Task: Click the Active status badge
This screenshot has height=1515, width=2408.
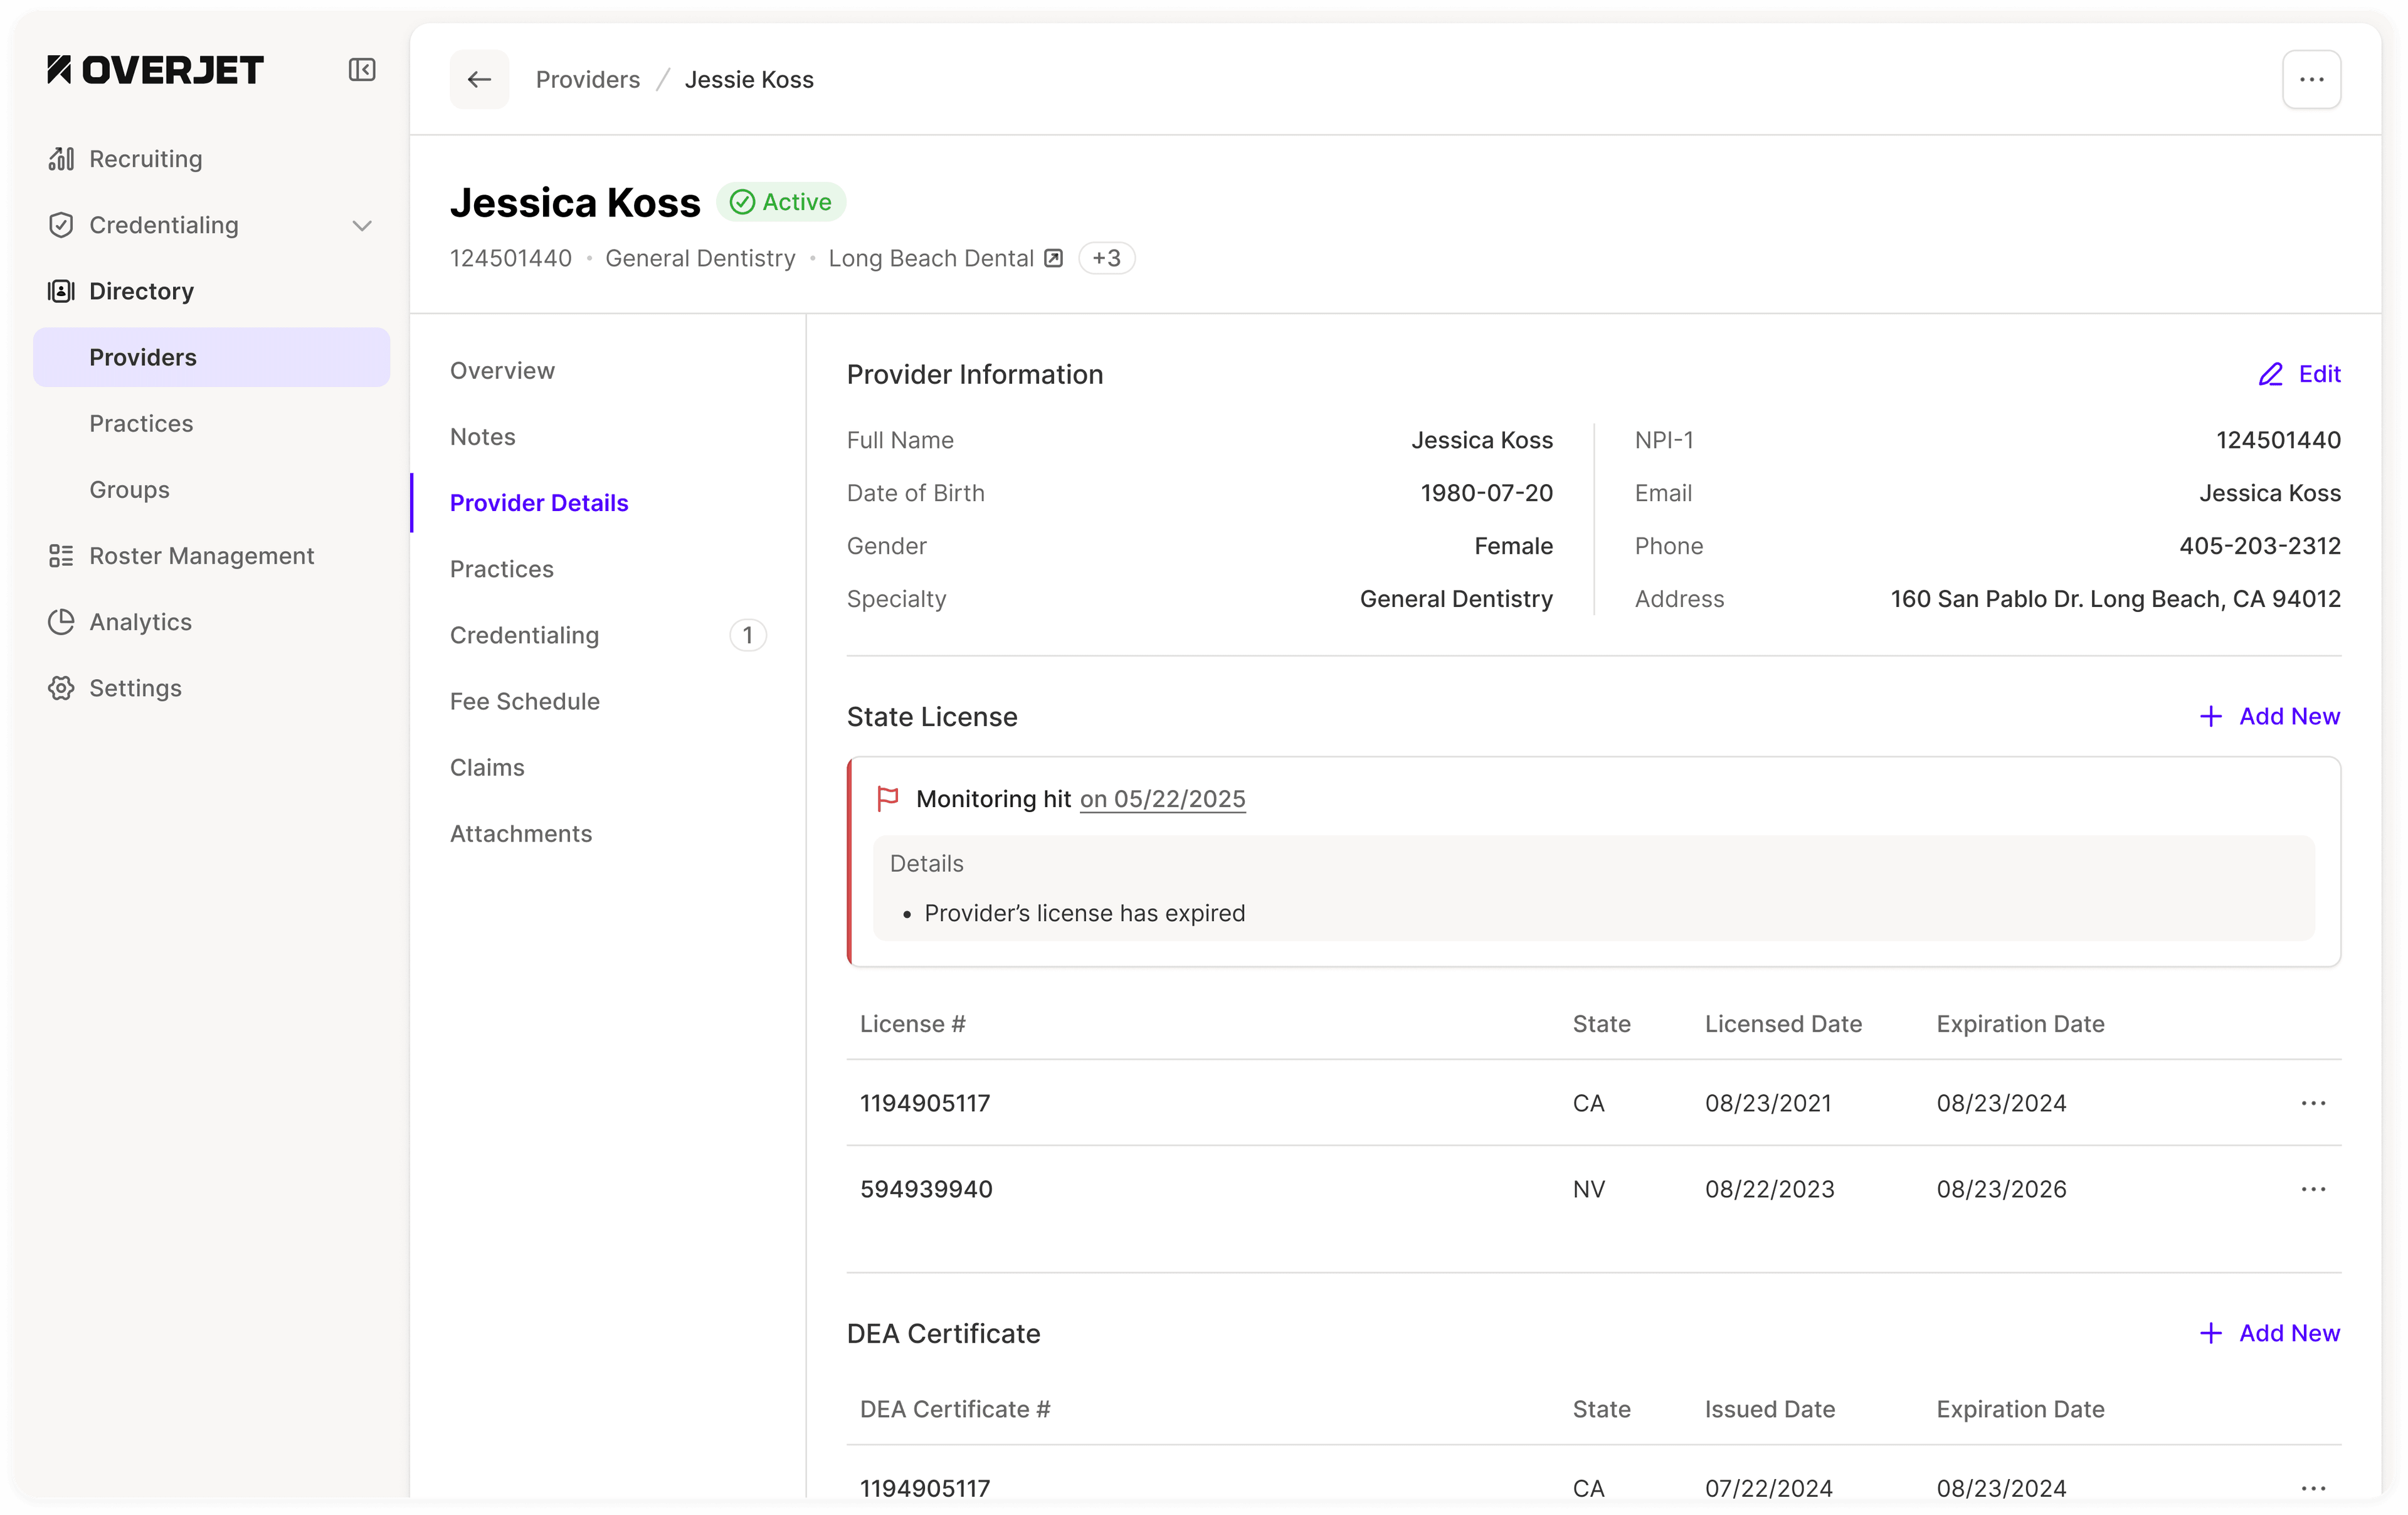Action: coord(781,202)
